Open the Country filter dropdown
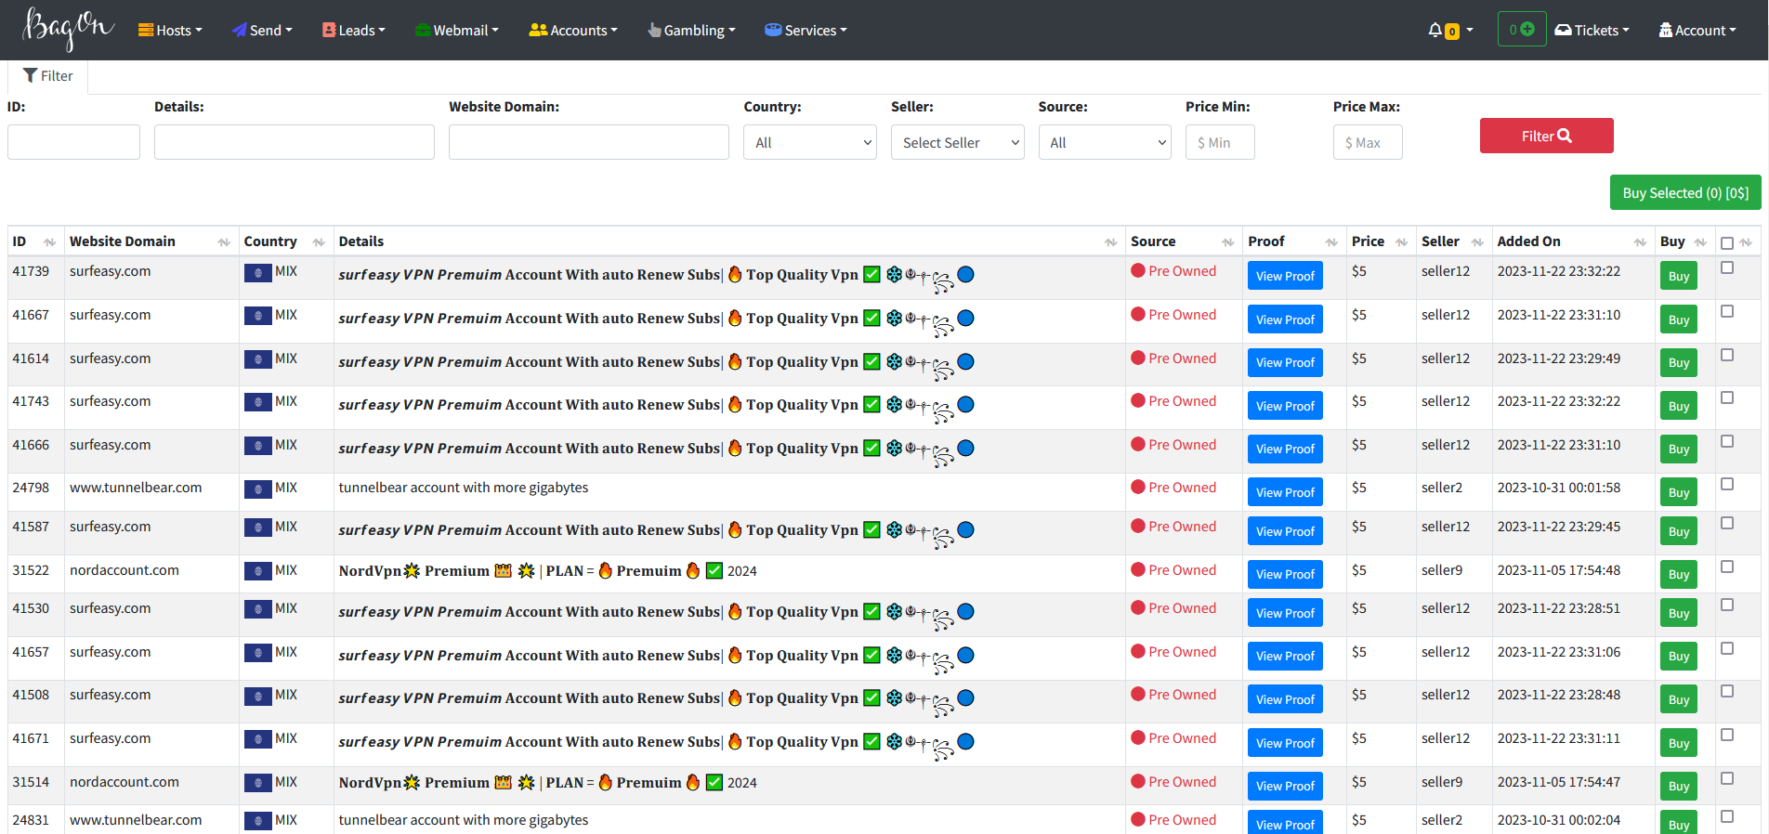The width and height of the screenshot is (1769, 834). [x=810, y=142]
